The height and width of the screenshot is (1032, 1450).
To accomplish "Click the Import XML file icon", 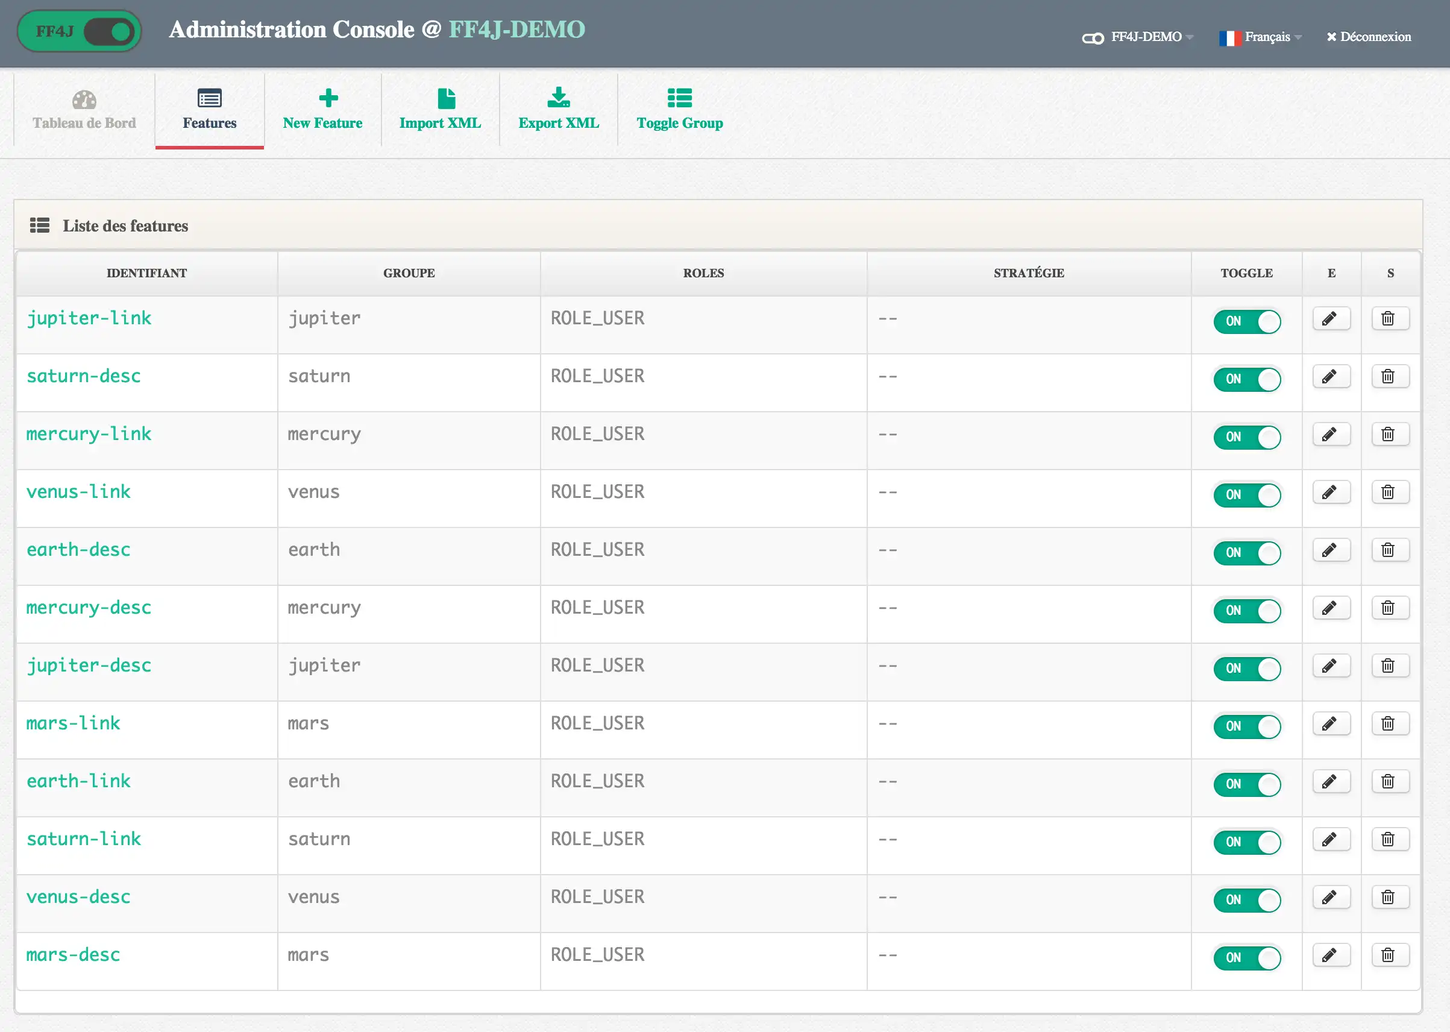I will click(446, 98).
